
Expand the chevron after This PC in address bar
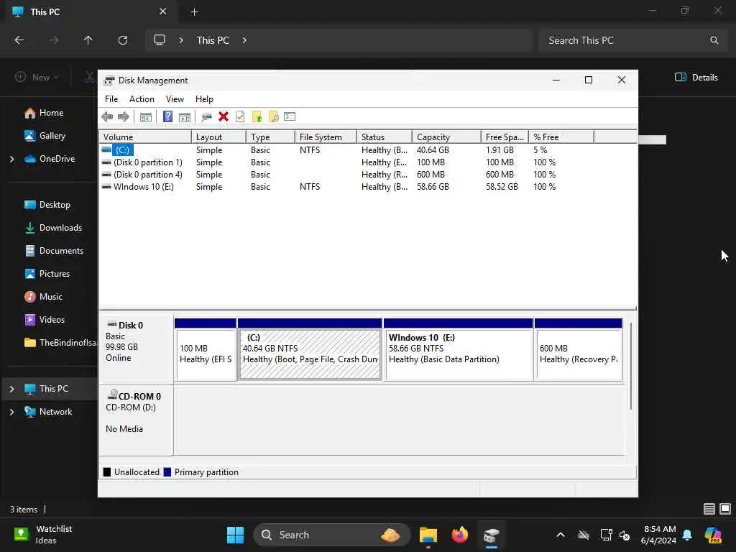click(244, 40)
